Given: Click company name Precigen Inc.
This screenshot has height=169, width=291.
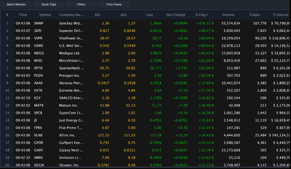Looking at the screenshot, I should tap(69, 76).
